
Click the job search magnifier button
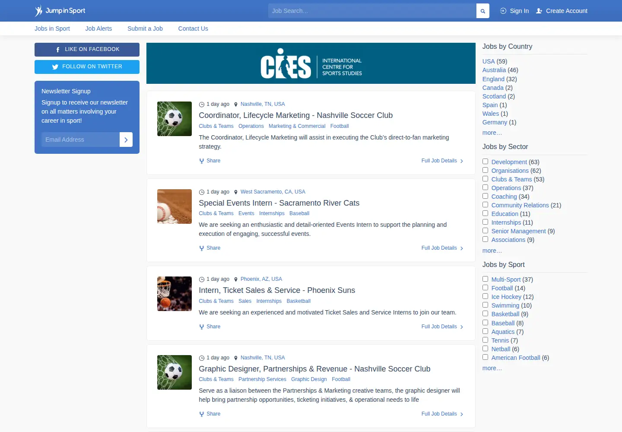(482, 11)
